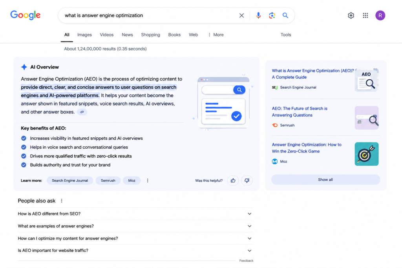Open the AEO magnifier thumbnail image

[367, 80]
